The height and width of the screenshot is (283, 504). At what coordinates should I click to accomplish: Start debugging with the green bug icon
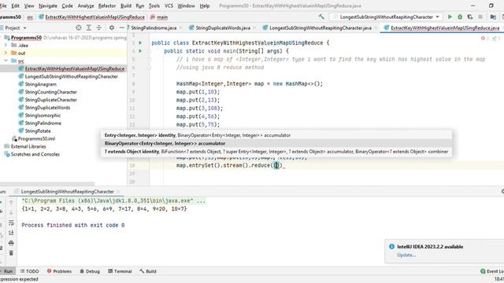pos(460,17)
